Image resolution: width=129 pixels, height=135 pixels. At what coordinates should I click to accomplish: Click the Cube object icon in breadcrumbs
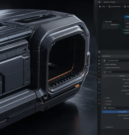(100, 6)
